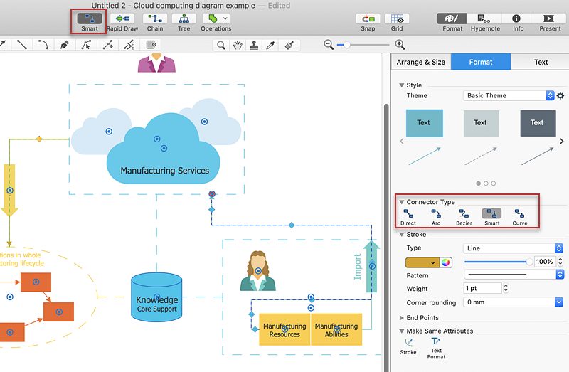This screenshot has width=569, height=372.
Task: Open the stroke color wheel picker
Action: (446, 262)
